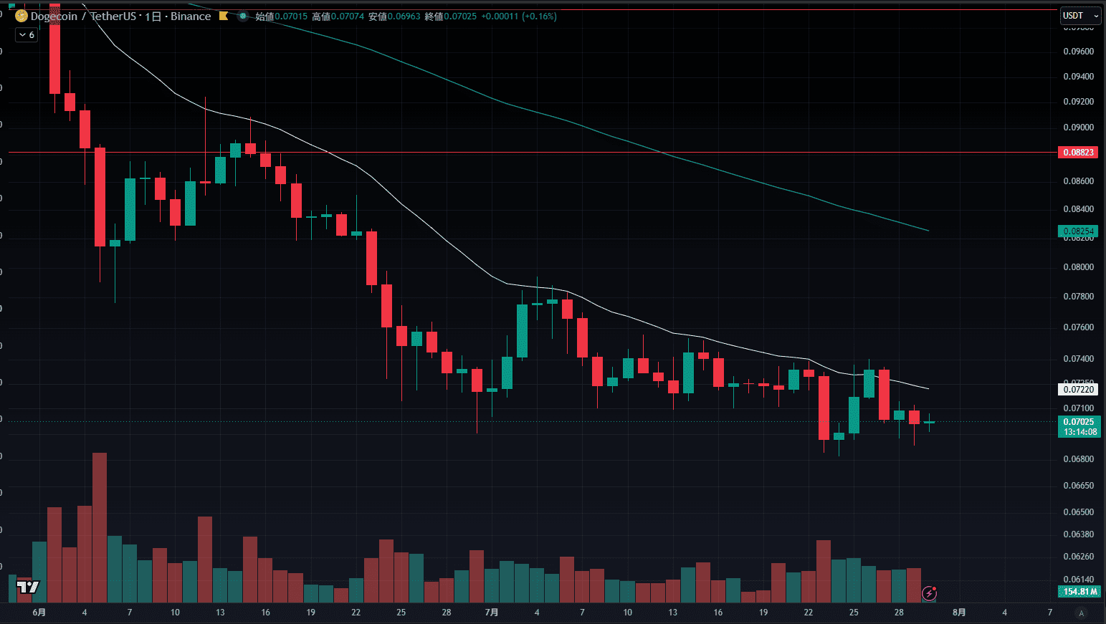Click the 0.07600 price axis label

[1078, 327]
